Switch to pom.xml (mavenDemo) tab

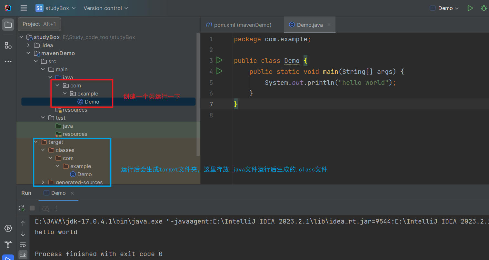point(239,25)
